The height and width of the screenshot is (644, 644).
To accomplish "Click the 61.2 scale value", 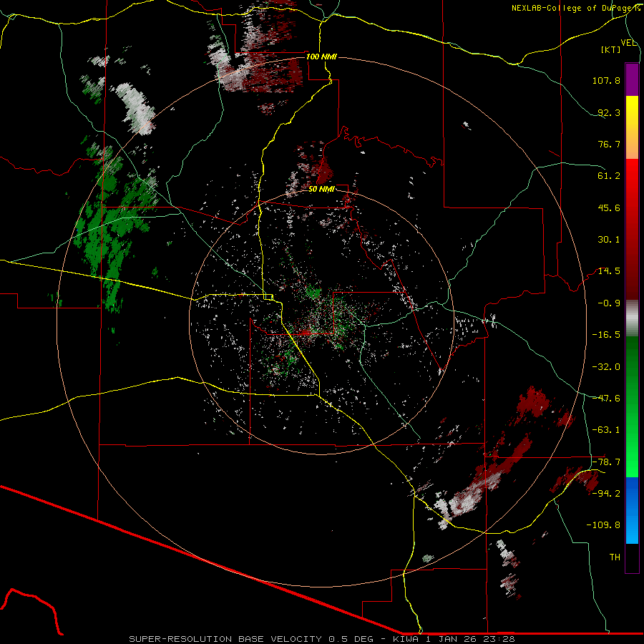I will (609, 176).
